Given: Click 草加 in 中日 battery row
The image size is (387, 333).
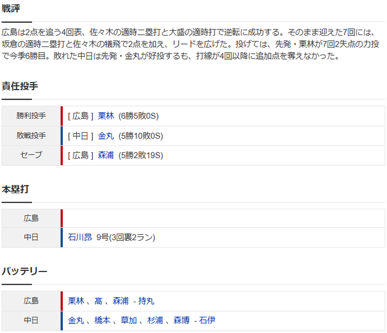Looking at the screenshot, I should point(129,320).
